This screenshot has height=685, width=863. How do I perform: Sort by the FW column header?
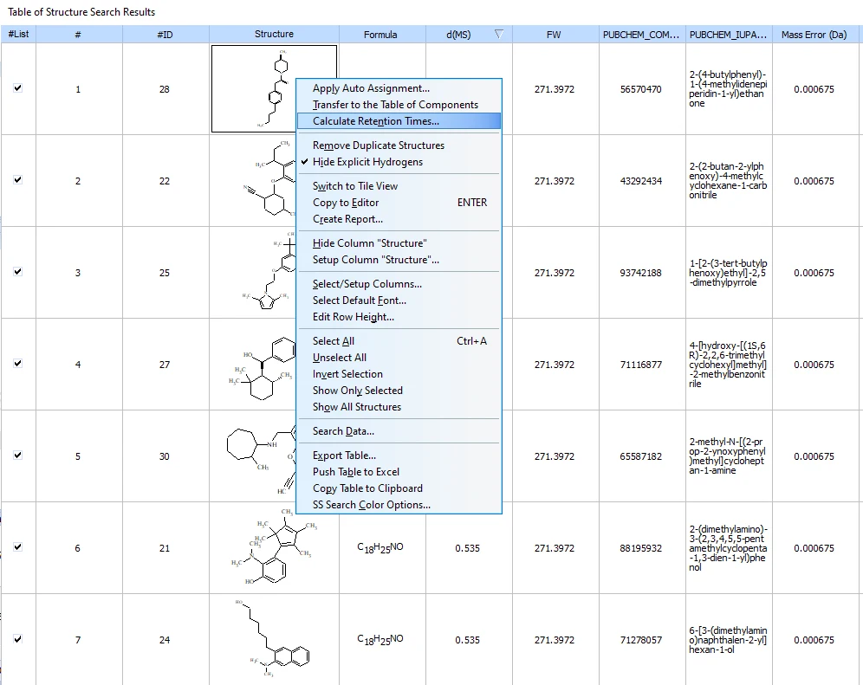click(x=555, y=34)
